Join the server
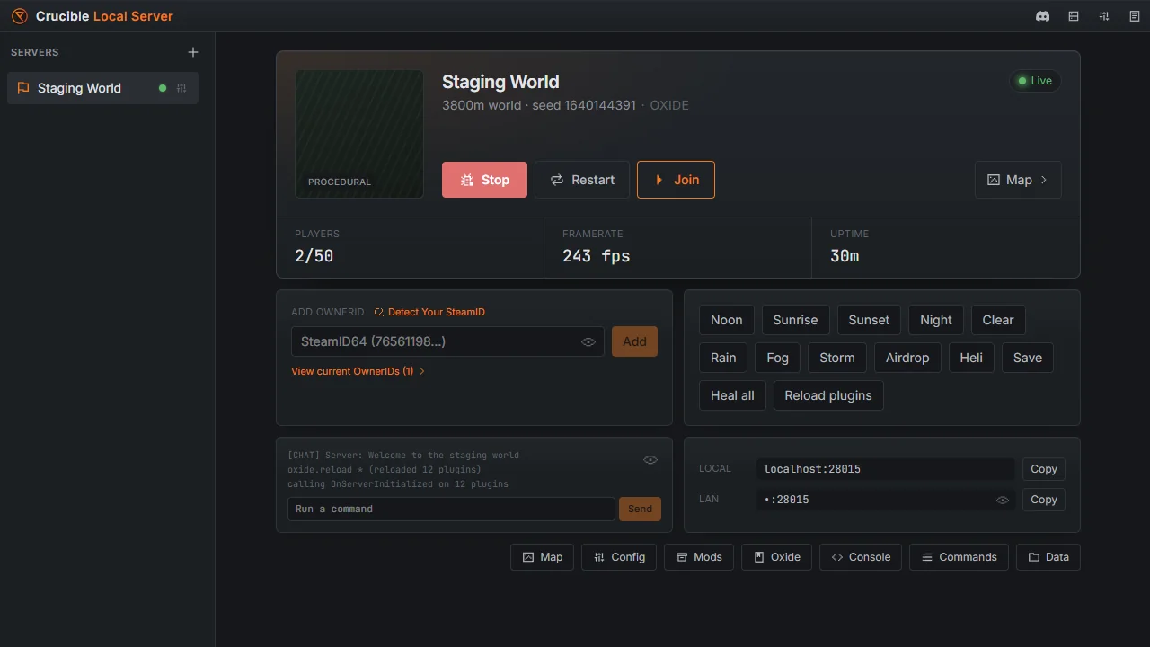 (676, 180)
